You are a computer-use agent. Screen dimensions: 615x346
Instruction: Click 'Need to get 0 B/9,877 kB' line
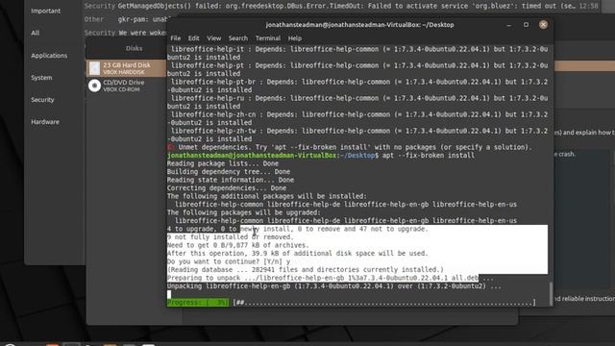(237, 245)
